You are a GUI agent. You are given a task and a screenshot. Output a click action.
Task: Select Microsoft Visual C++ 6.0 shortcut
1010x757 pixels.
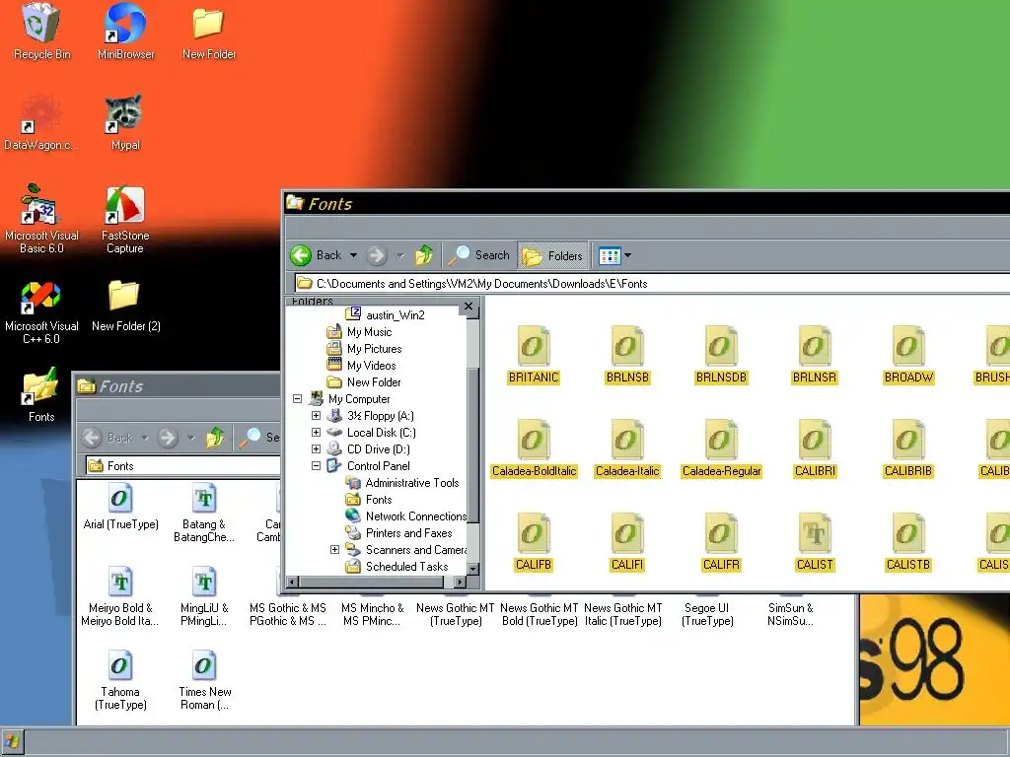(41, 312)
